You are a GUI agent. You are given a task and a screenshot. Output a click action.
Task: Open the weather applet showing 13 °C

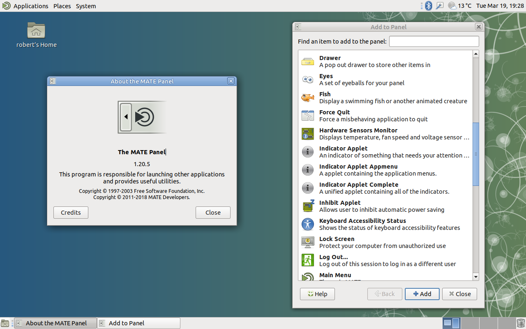coord(460,6)
